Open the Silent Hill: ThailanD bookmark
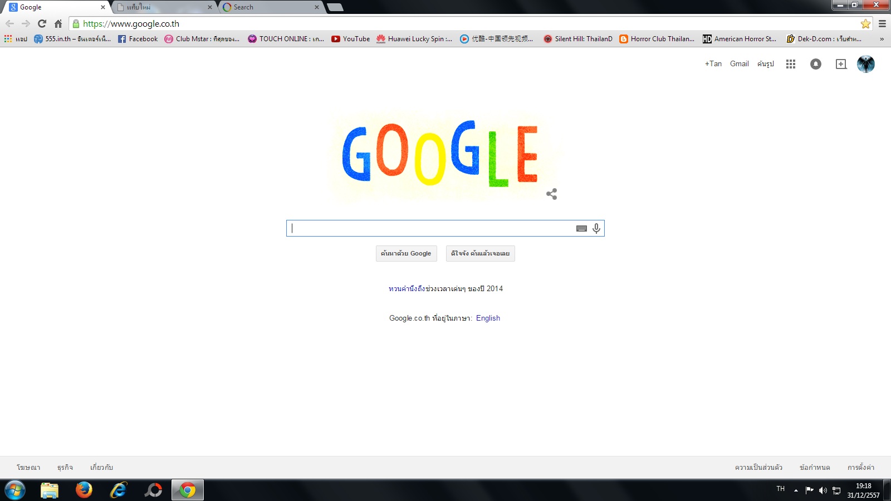Image resolution: width=891 pixels, height=501 pixels. point(578,39)
